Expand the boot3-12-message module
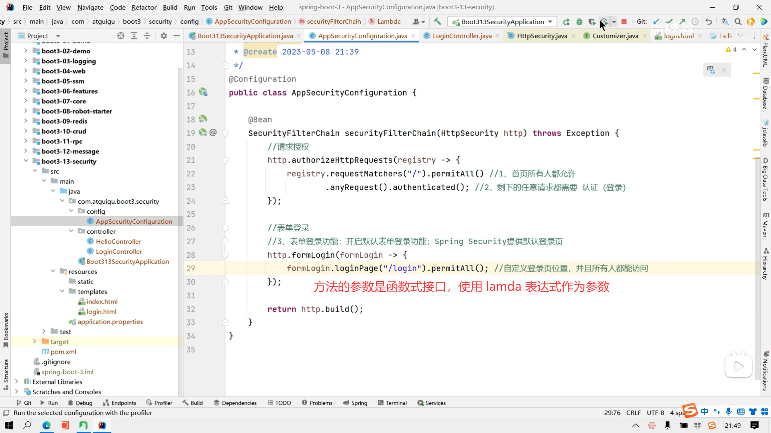The height and width of the screenshot is (433, 771). [26, 151]
